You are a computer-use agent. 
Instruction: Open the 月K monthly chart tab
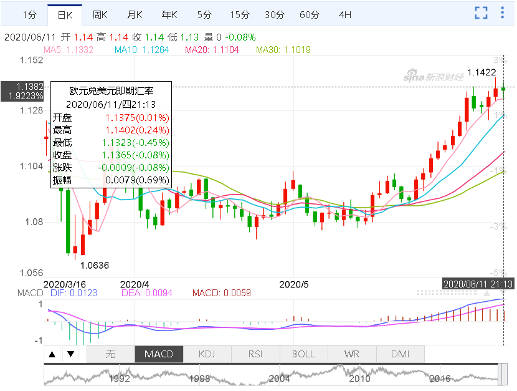135,15
